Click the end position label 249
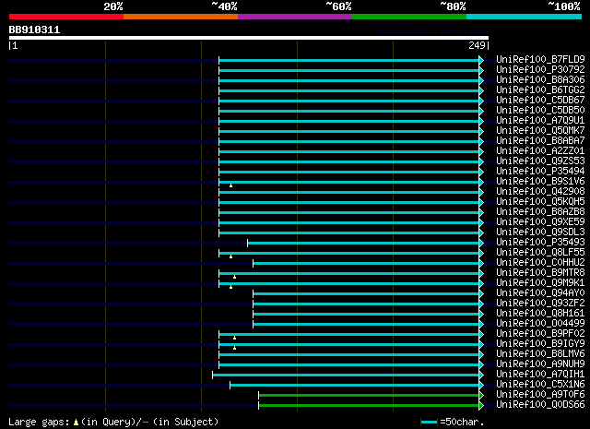The height and width of the screenshot is (429, 590). [477, 45]
